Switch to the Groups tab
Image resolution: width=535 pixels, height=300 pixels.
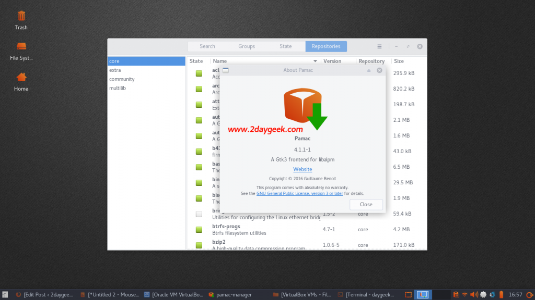(x=246, y=46)
